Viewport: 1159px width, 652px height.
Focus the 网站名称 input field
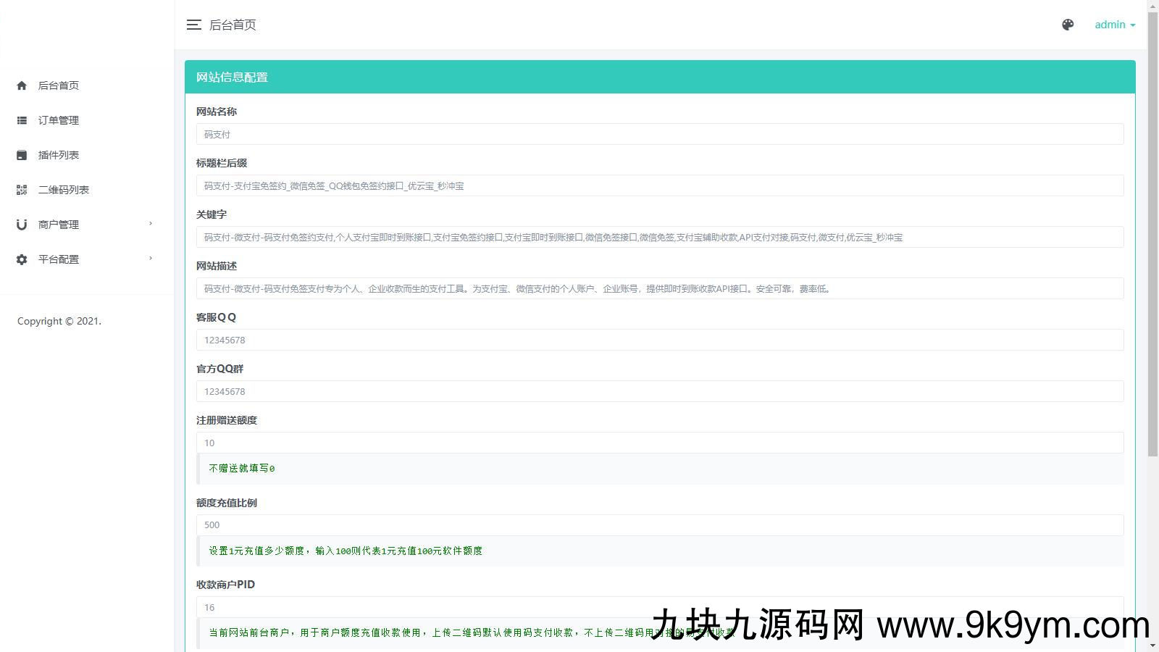click(659, 134)
